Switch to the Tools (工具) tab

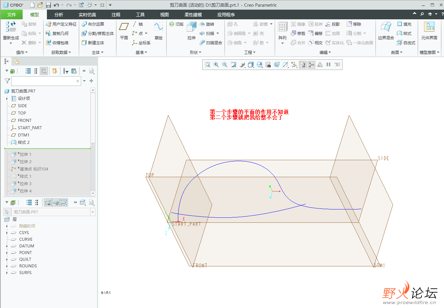[x=140, y=15]
